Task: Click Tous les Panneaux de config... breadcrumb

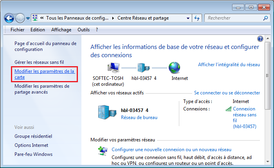Action: point(77,18)
